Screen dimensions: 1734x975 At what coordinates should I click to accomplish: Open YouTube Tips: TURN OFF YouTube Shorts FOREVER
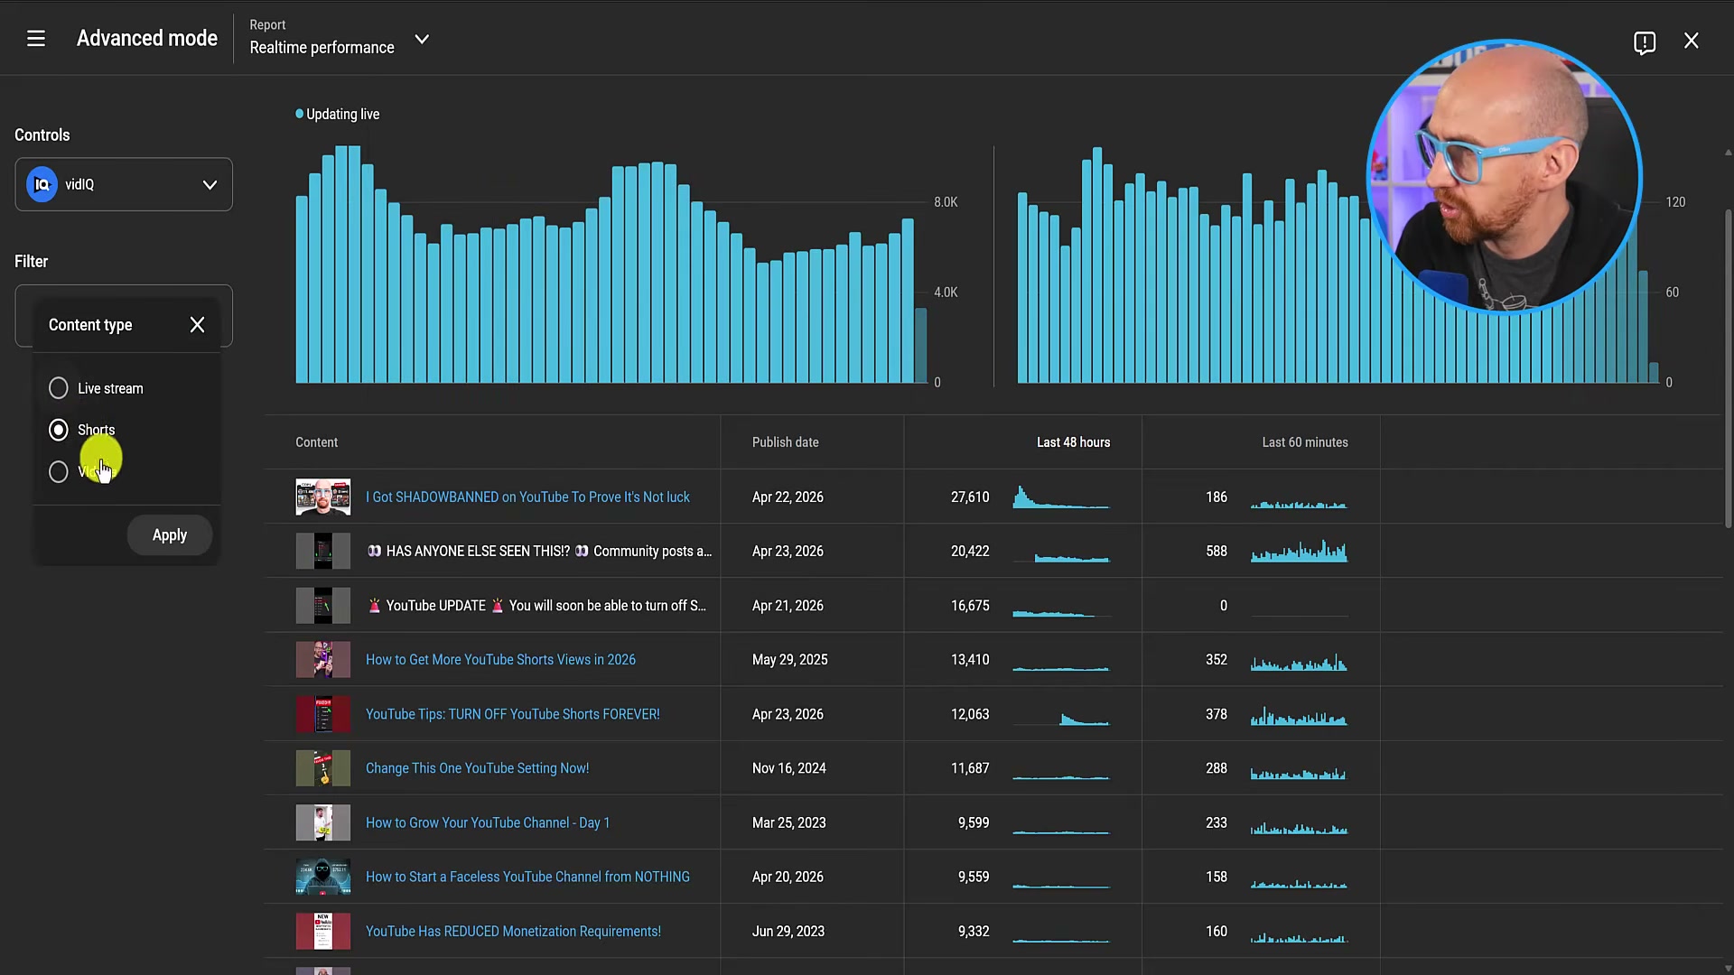point(512,714)
